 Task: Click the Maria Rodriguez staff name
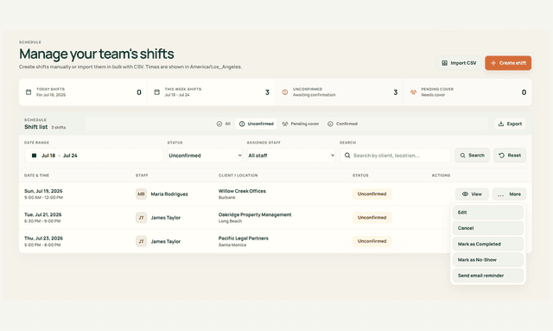[169, 194]
